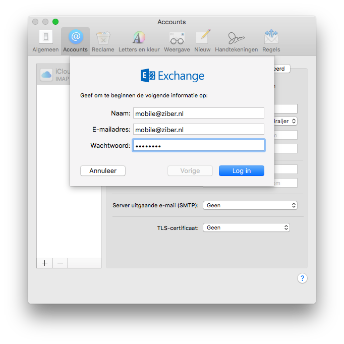
Task: Open the Handtekeningen signatures pane
Action: 236,41
